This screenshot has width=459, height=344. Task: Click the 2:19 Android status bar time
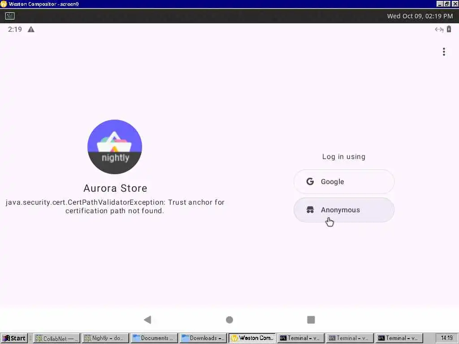[x=15, y=29]
